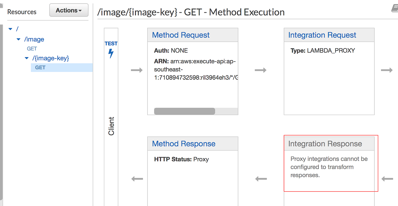Click the return arrow pointing back to Client

[137, 179]
